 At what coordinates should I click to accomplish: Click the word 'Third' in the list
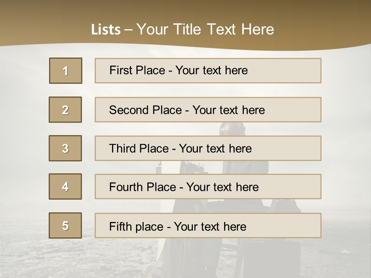[x=122, y=149]
